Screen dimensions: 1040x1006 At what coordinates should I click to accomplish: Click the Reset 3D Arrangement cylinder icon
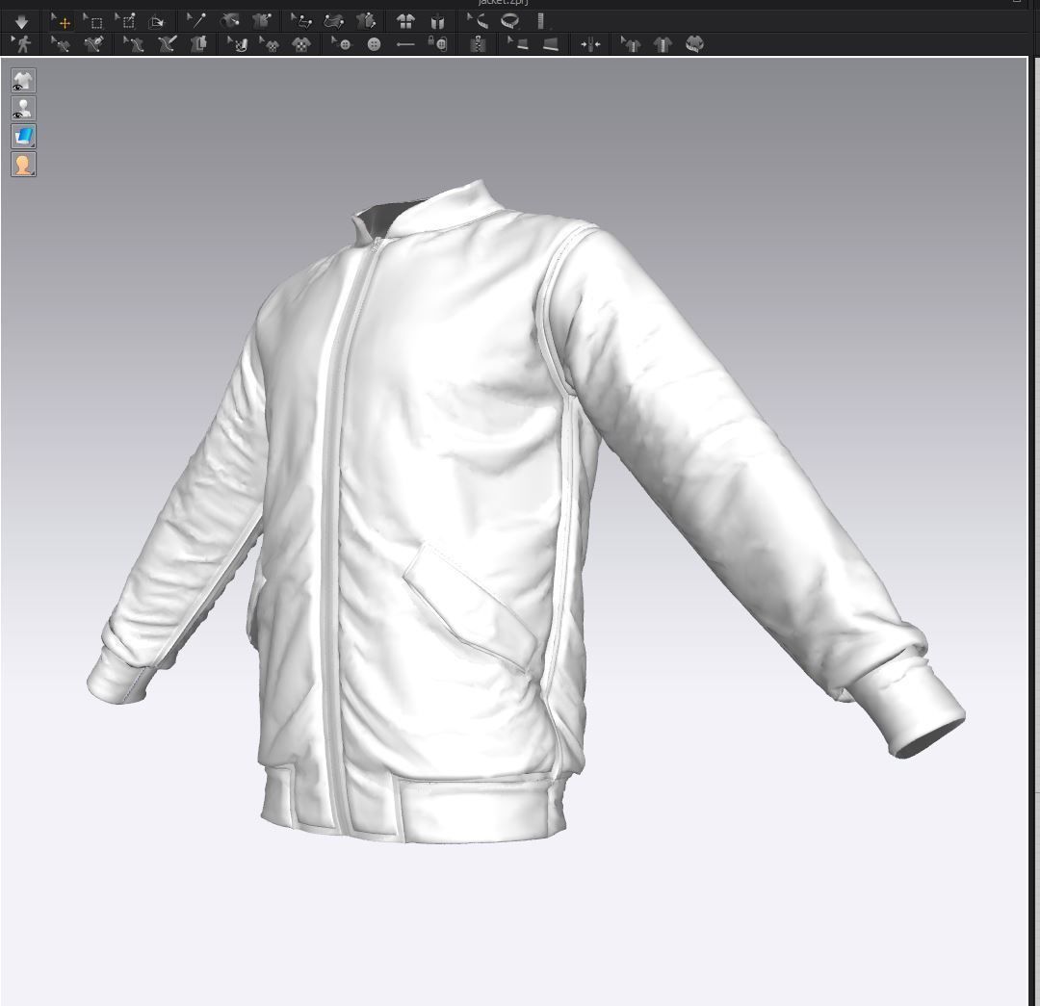[x=437, y=22]
